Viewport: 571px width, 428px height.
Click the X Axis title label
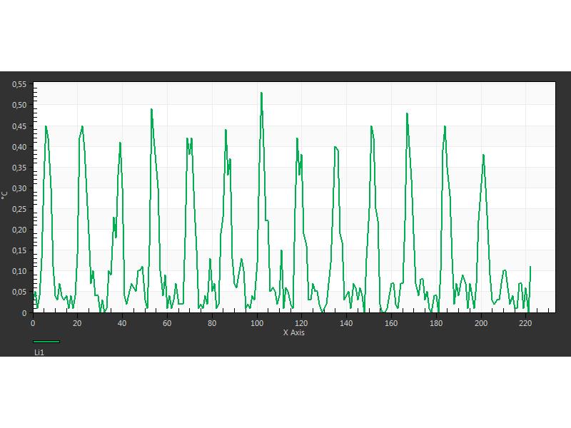point(294,332)
